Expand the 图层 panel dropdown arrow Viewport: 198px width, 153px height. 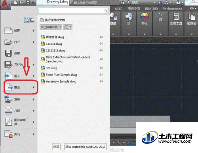113,34
